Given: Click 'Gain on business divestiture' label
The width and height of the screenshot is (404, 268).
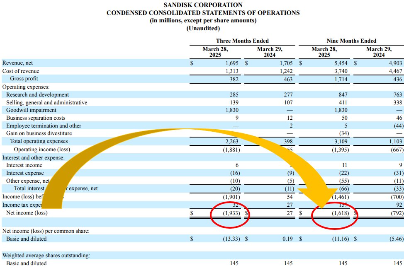Looking at the screenshot, I should [x=39, y=133].
